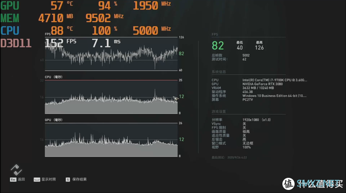Click the FPS line graph

click(x=111, y=54)
